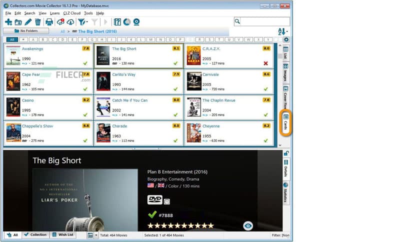The width and height of the screenshot is (418, 242).
Task: Click the card list scrollbar thumb
Action: [x=280, y=56]
